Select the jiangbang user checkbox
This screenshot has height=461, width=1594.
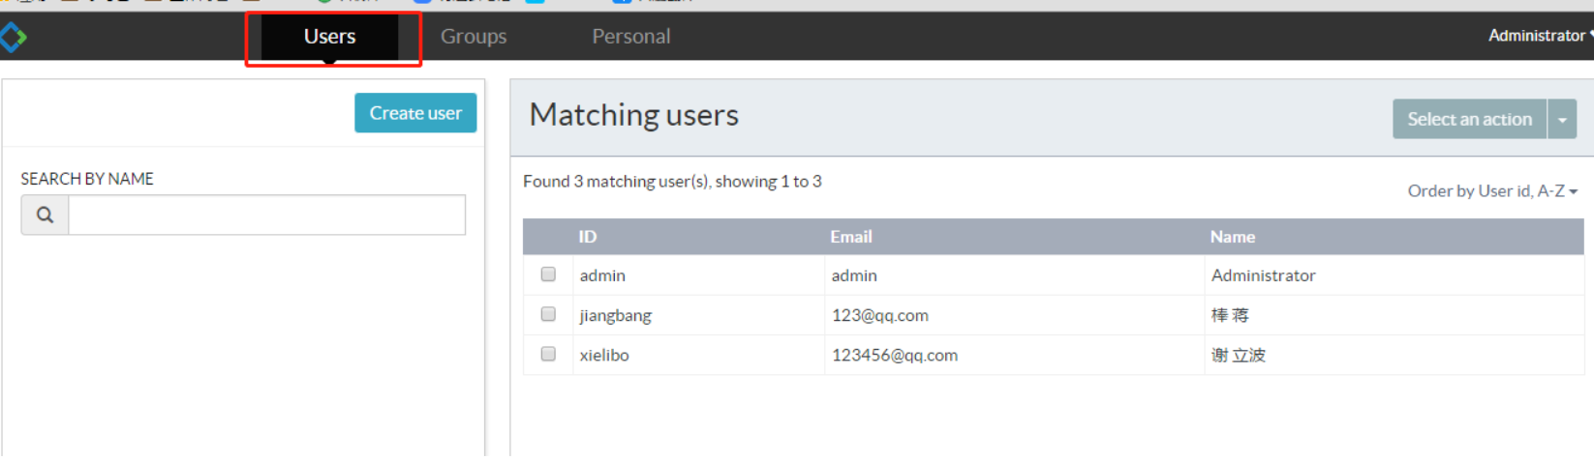[548, 314]
